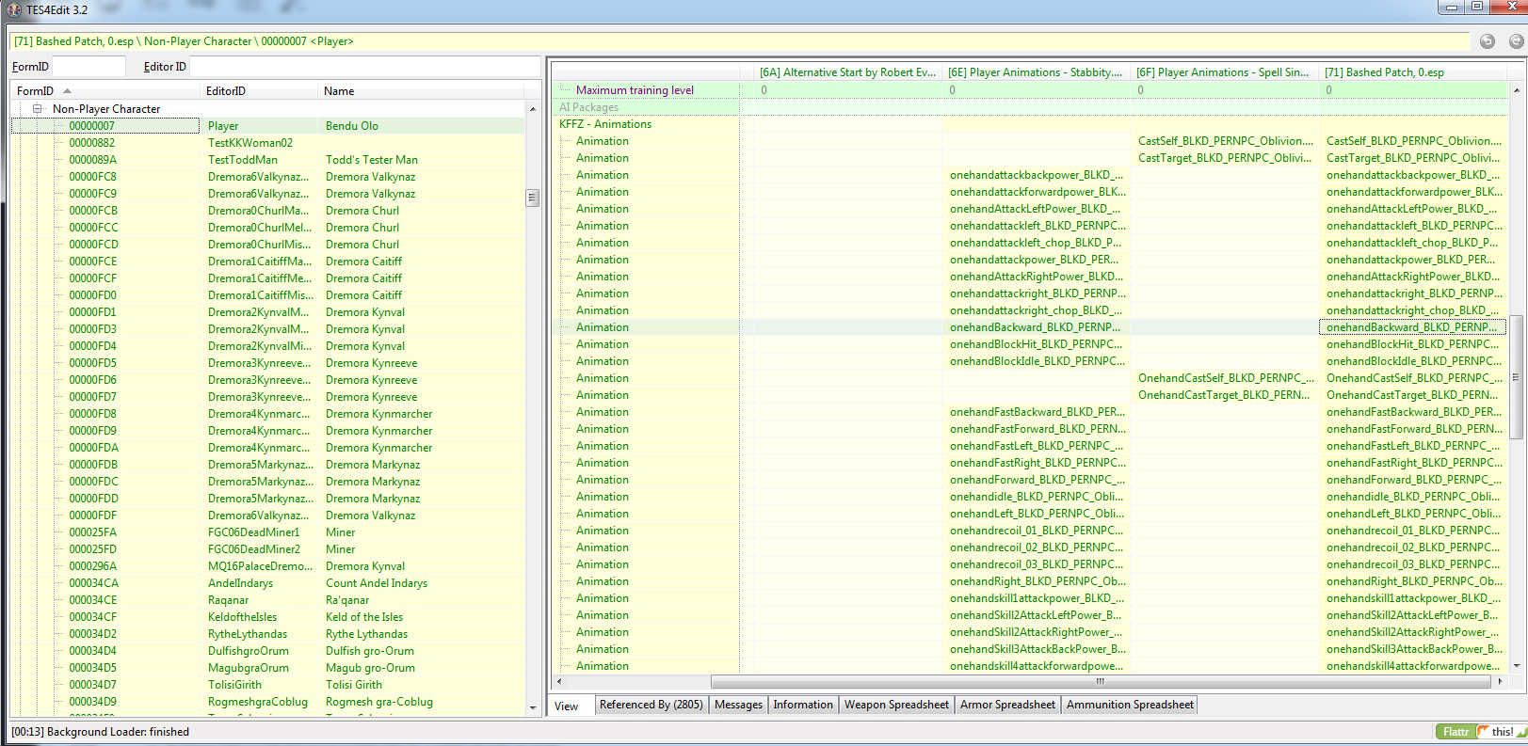The width and height of the screenshot is (1528, 746).
Task: Select record 0000089A TestToddMan
Action: pos(267,160)
